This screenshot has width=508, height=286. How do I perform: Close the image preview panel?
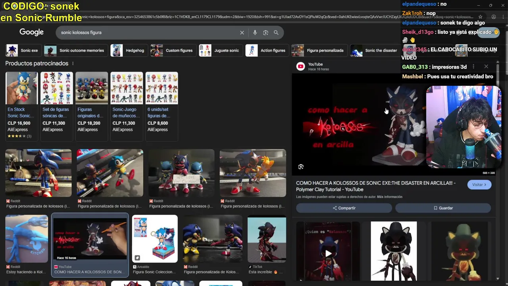click(x=486, y=67)
